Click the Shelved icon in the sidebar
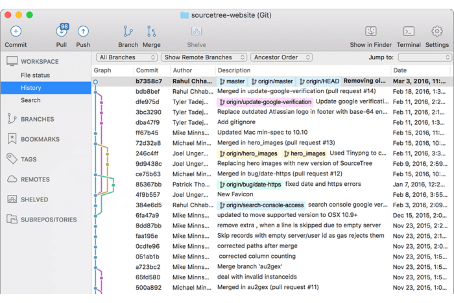This screenshot has height=303, width=454. pos(12,199)
